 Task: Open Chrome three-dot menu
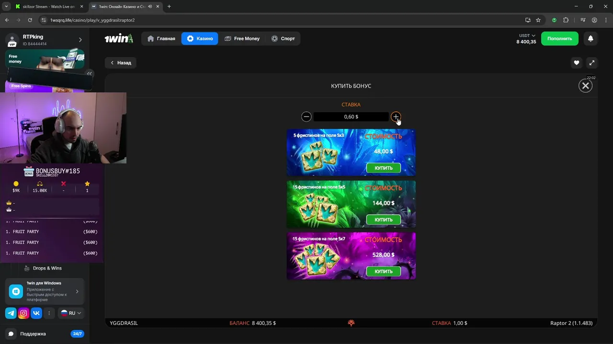click(606, 20)
